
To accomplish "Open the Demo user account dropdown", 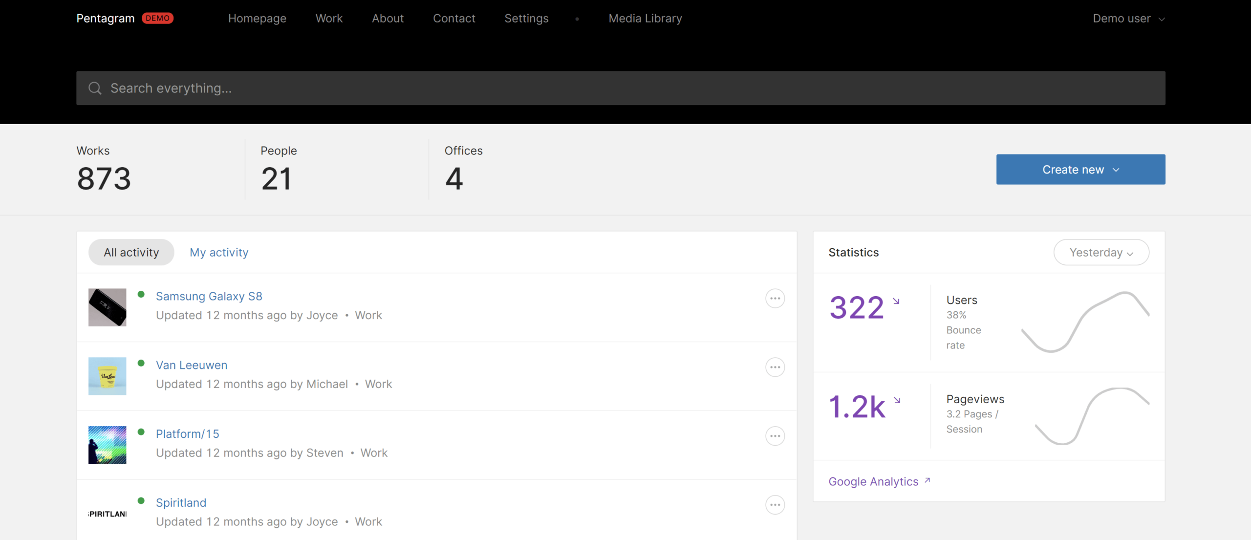I will [1129, 19].
